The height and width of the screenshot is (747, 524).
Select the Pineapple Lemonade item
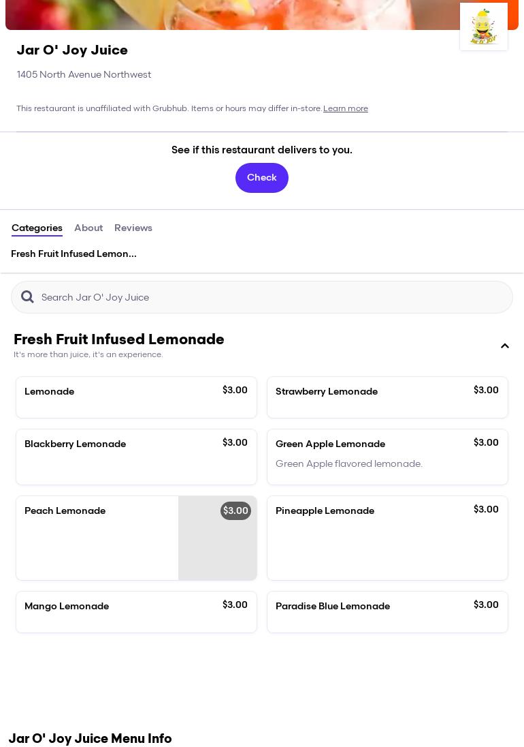click(x=387, y=538)
